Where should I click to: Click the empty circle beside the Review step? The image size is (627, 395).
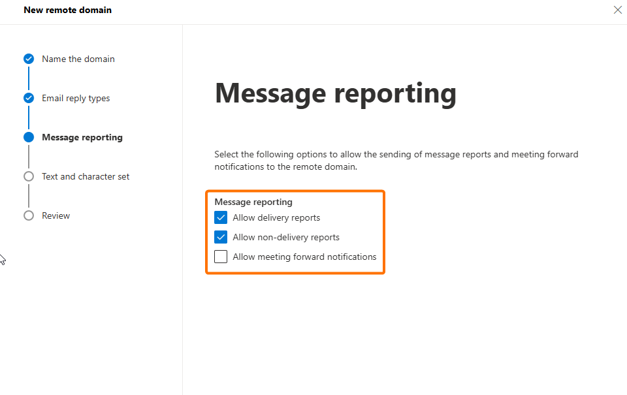point(29,215)
